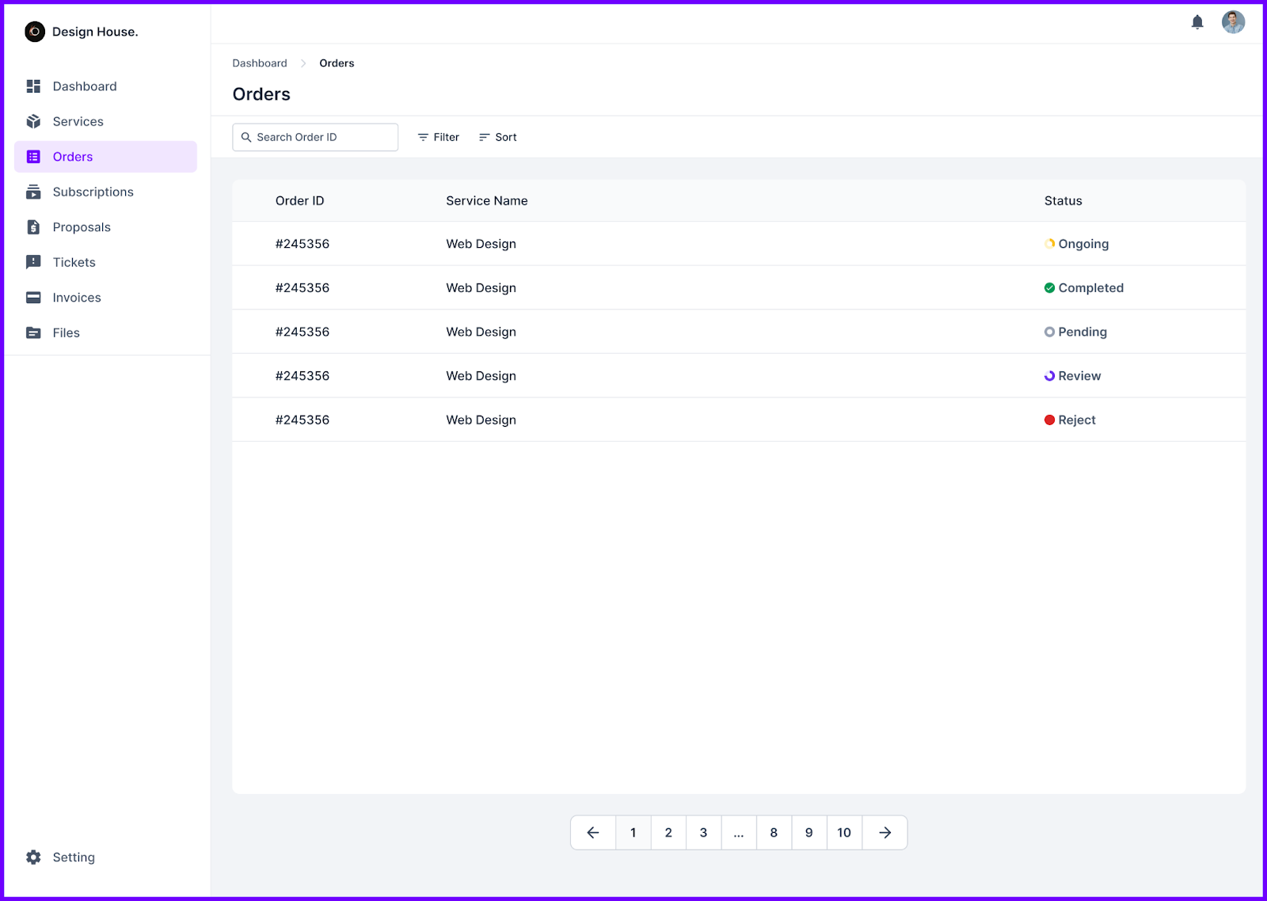The width and height of the screenshot is (1267, 901).
Task: Click the Dashboard grid icon in sidebar
Action: click(33, 86)
